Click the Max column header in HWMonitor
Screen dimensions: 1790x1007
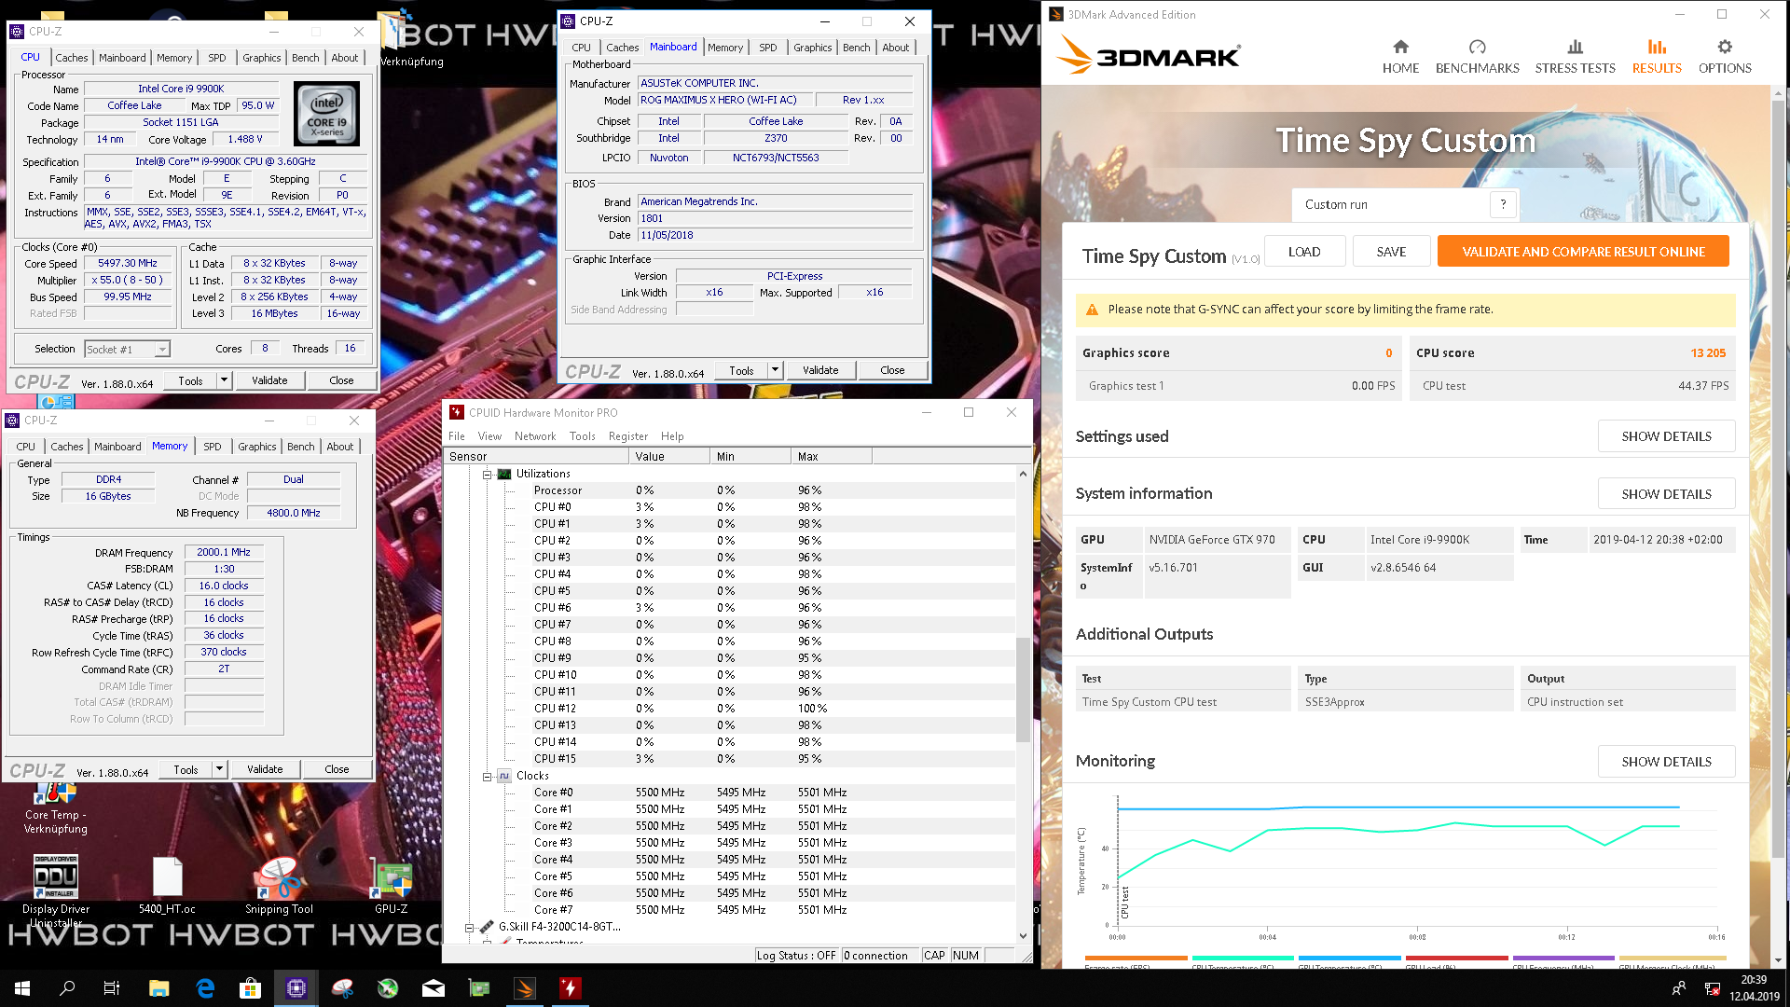pos(832,457)
